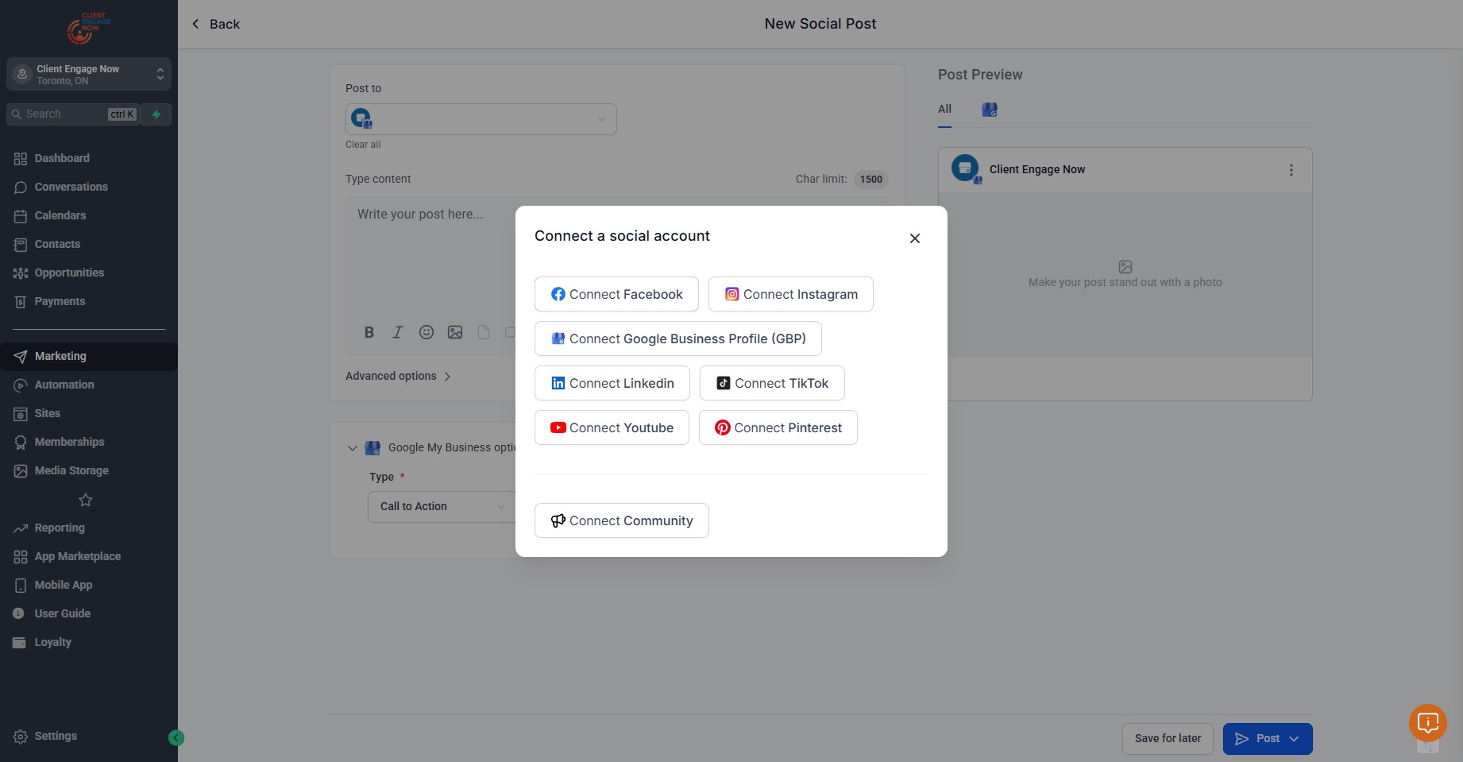Add an image to the post

[x=455, y=332]
